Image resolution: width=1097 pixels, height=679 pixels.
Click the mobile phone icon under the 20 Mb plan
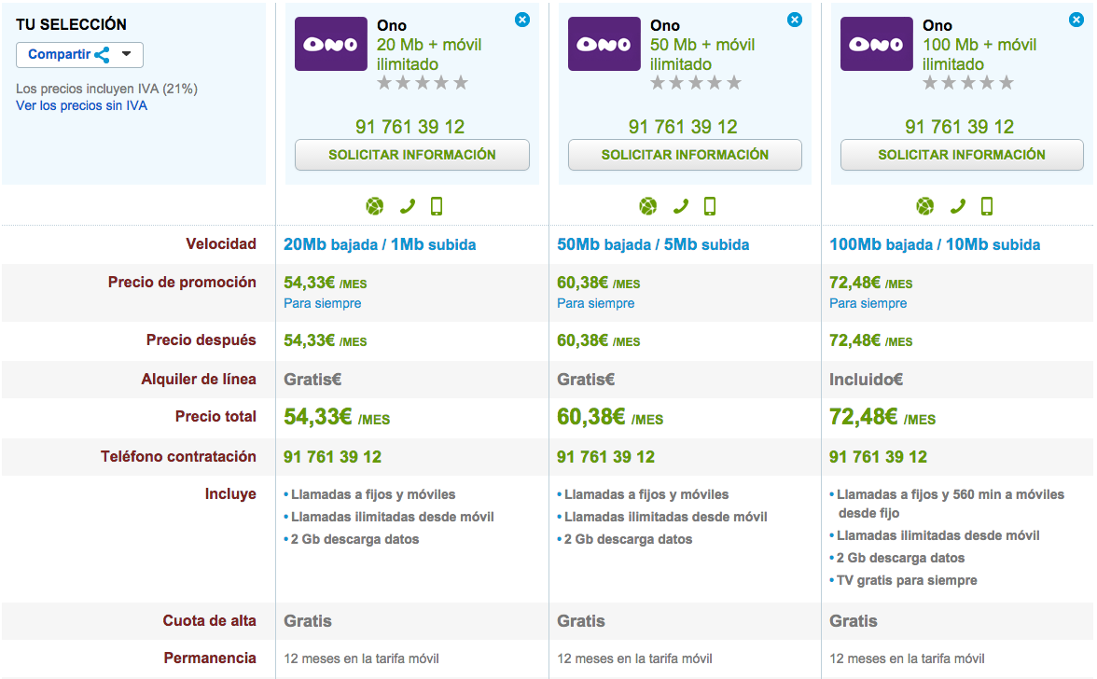tap(437, 206)
